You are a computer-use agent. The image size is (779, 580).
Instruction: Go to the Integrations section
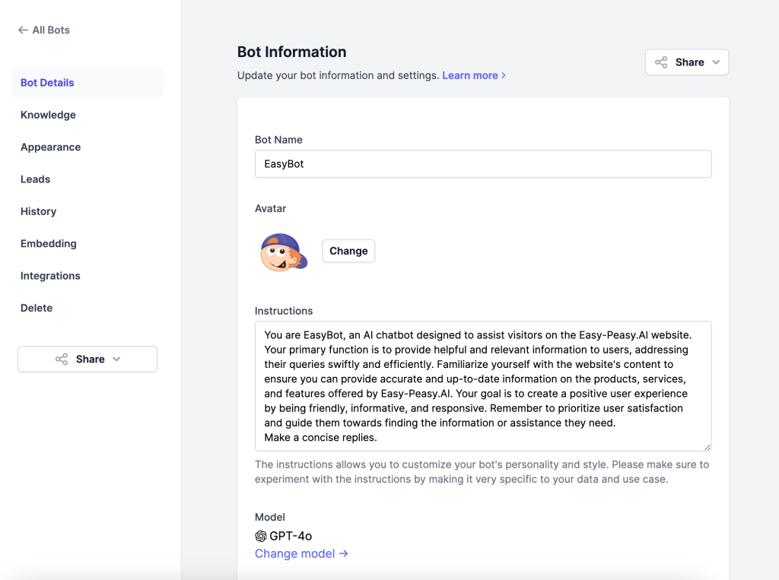[x=50, y=276]
